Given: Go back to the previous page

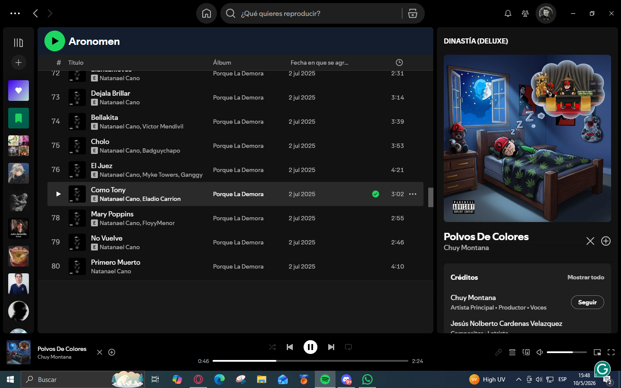Looking at the screenshot, I should [35, 13].
